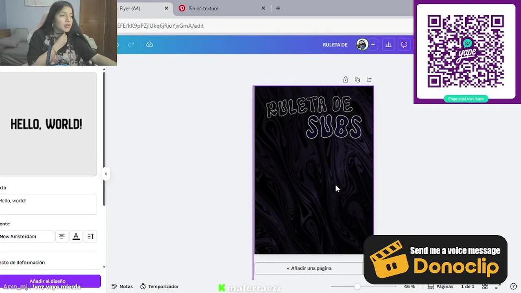Viewport: 521px width, 293px height.
Task: Close the Flyer (A4) tab
Action: pos(166,8)
